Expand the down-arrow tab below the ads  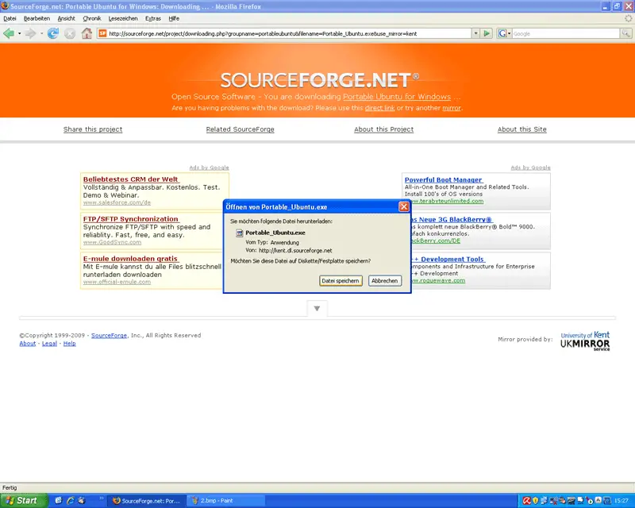click(317, 309)
